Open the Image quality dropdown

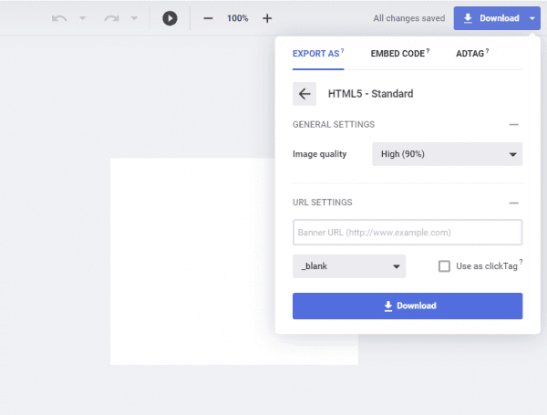447,154
